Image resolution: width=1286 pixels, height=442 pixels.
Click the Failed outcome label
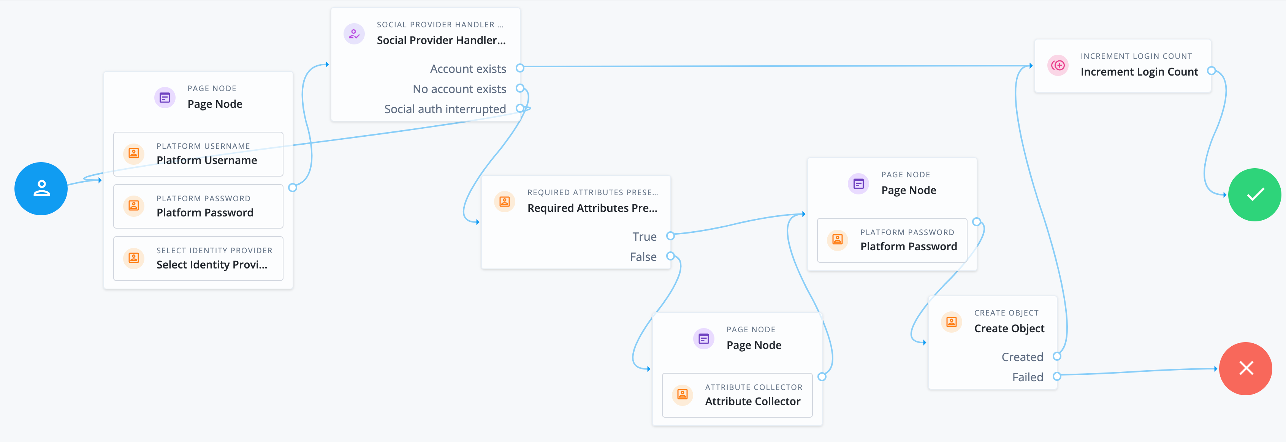click(1028, 377)
